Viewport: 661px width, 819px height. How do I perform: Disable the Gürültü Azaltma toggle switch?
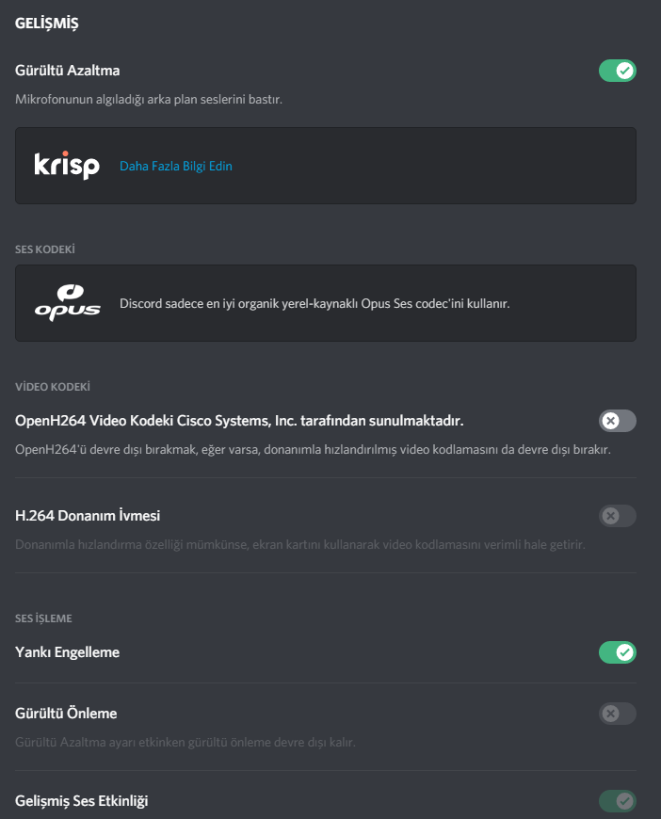tap(617, 71)
